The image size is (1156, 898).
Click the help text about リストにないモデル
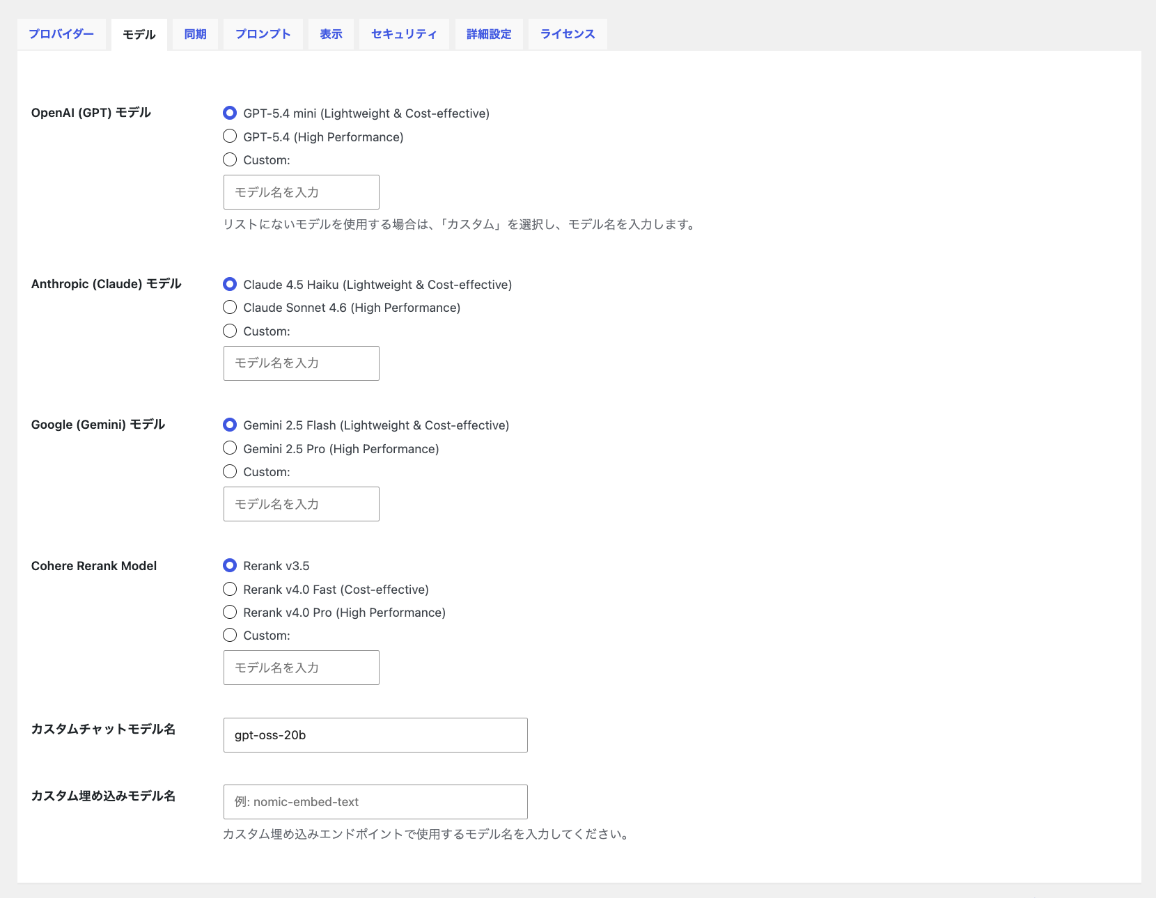click(x=460, y=224)
